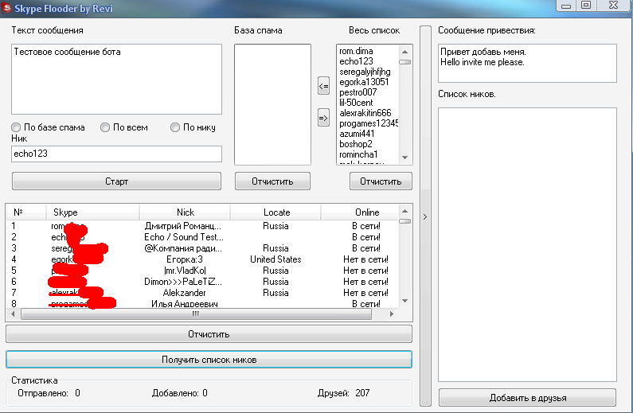The image size is (633, 413).
Task: Minimize the Skype Flooder window
Action: 566,6
